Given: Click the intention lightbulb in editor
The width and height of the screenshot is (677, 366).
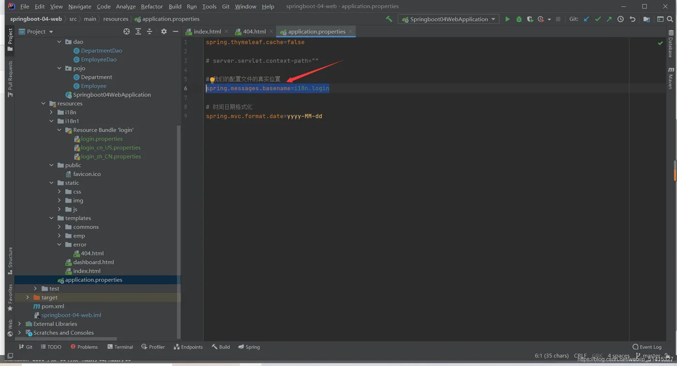Looking at the screenshot, I should pyautogui.click(x=212, y=80).
